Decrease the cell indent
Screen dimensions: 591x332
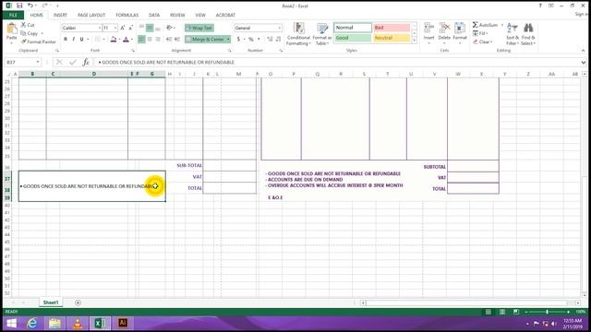coord(169,39)
